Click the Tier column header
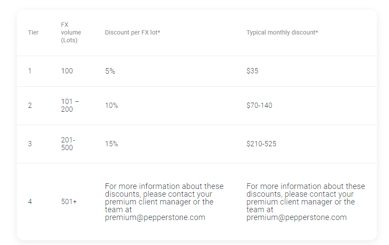The width and height of the screenshot is (389, 245). pyautogui.click(x=33, y=32)
